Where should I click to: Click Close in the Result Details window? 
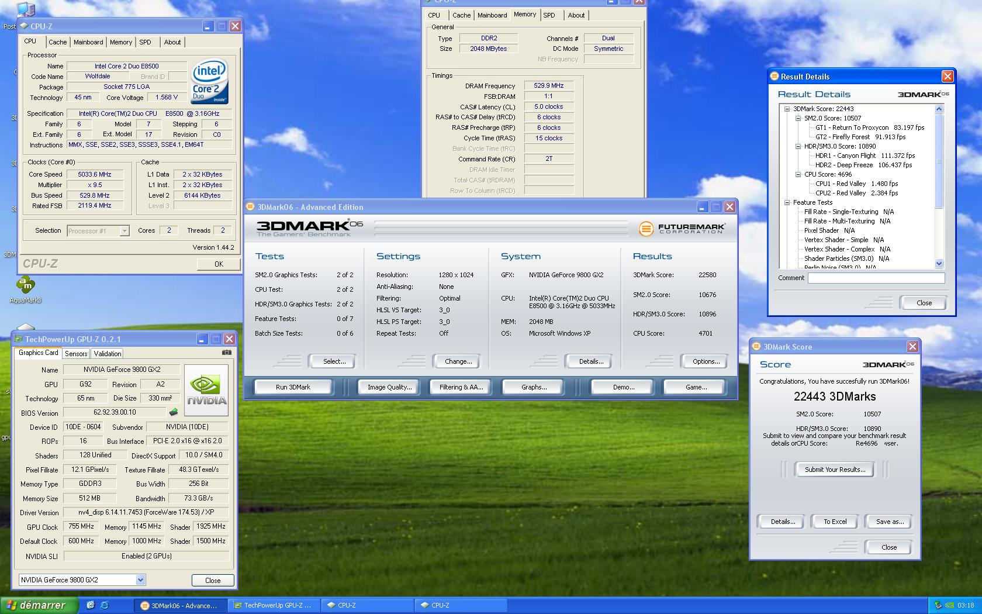coord(924,303)
